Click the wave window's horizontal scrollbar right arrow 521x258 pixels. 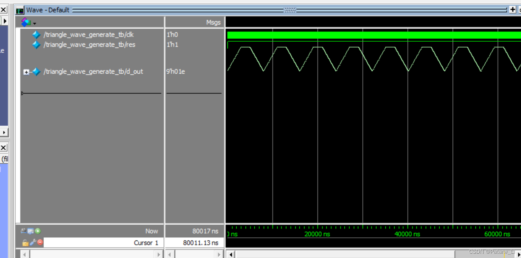[519, 254]
